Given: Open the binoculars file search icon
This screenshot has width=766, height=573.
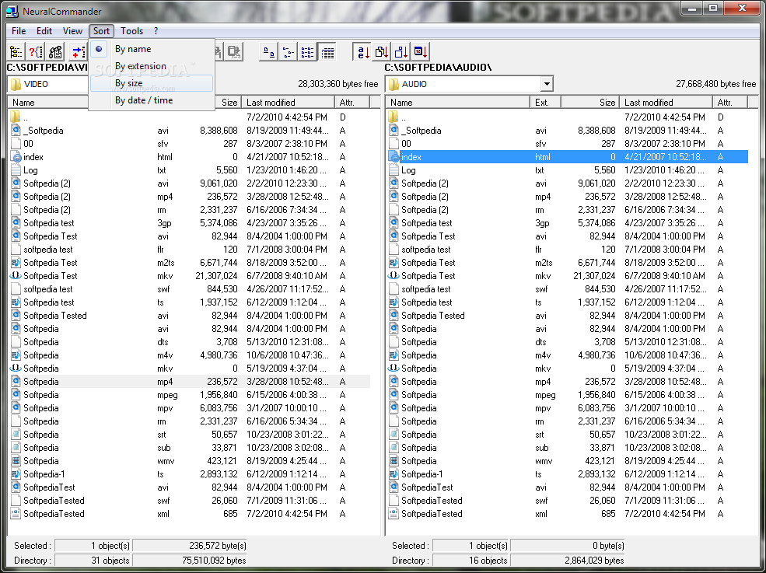Looking at the screenshot, I should [x=55, y=51].
